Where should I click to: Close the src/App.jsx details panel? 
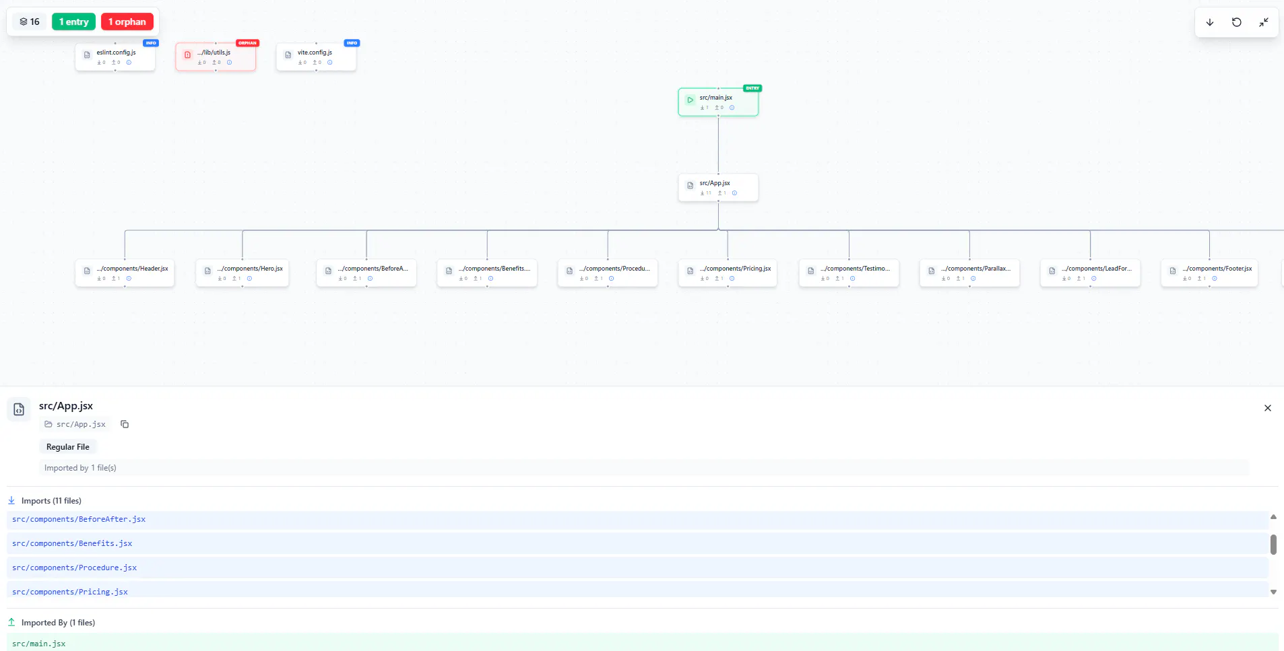1268,408
